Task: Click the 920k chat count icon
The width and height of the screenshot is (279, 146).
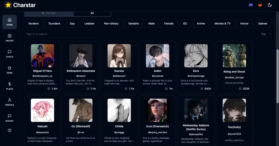Action: pyautogui.click(x=240, y=88)
